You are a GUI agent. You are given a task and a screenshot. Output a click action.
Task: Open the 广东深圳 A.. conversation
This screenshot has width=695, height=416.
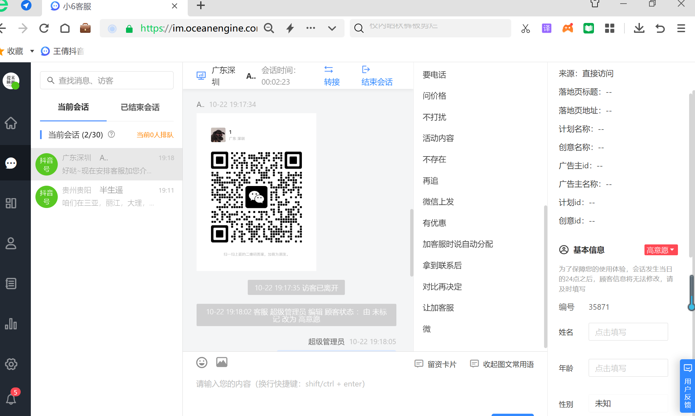(107, 164)
